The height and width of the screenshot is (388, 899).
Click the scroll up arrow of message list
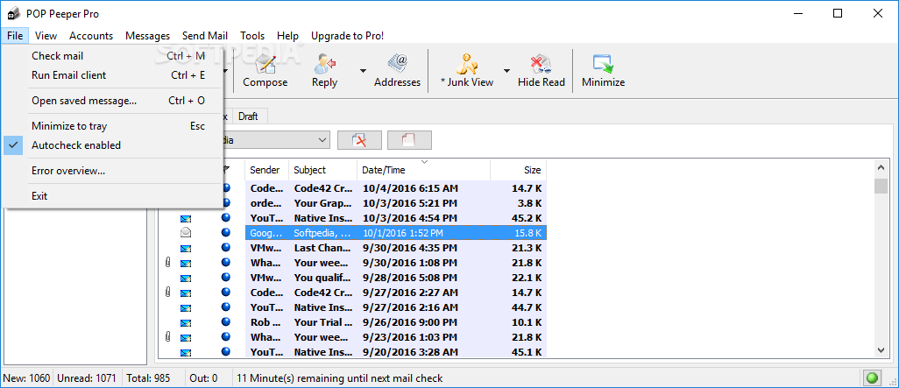point(881,167)
